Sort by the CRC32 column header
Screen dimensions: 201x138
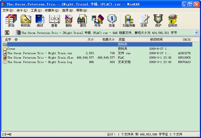[x=183, y=40]
